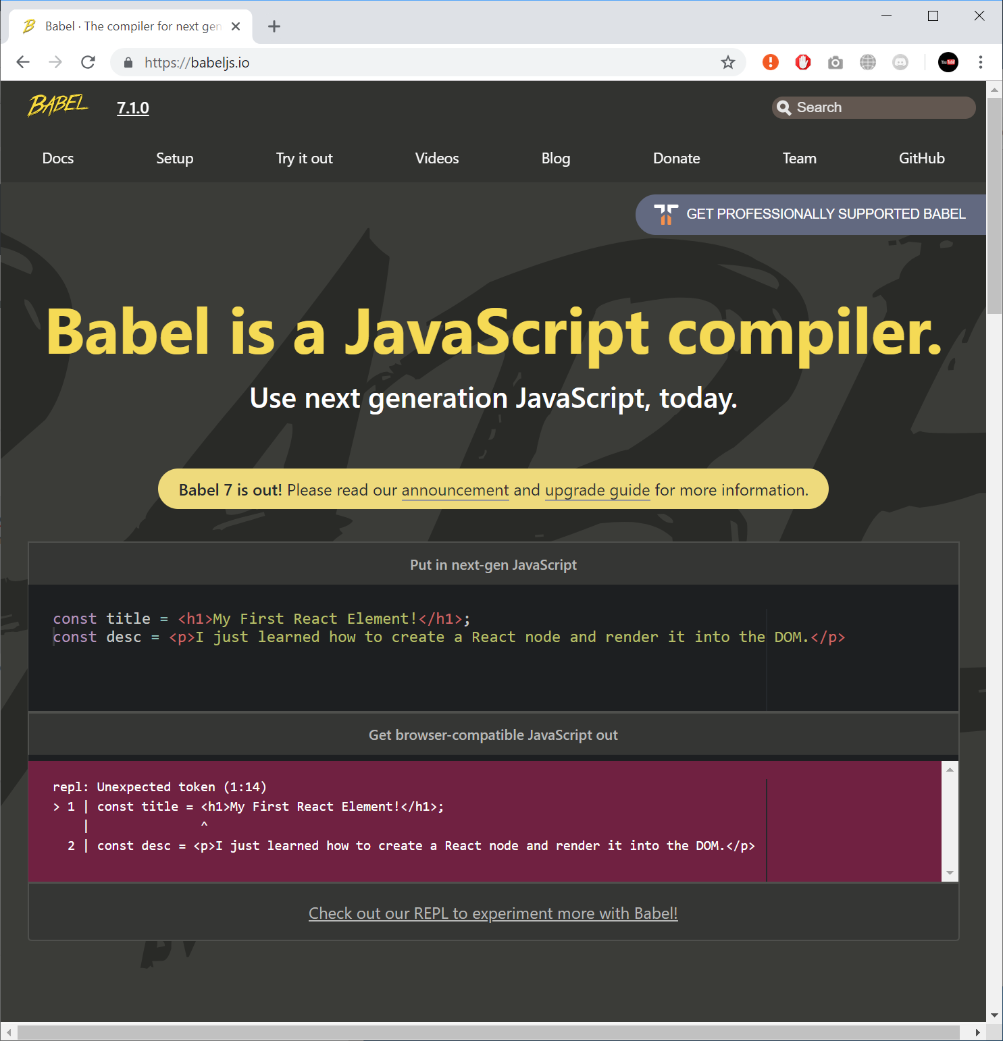This screenshot has width=1003, height=1041.
Task: Select the Babel browser tab title
Action: (x=133, y=26)
